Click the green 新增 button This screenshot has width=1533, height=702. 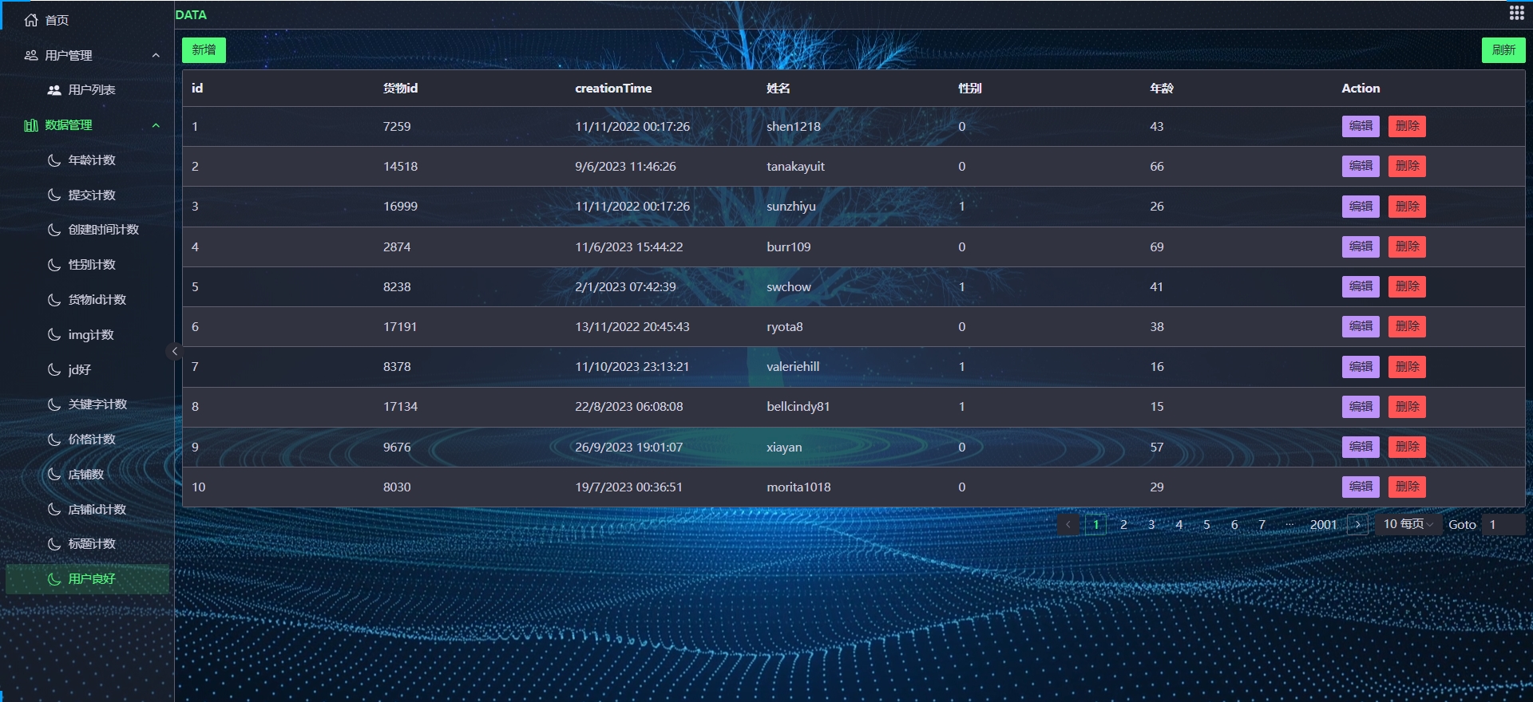tap(204, 50)
